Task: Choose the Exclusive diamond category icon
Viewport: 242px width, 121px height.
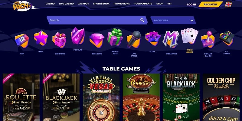Action: pyautogui.click(x=97, y=41)
